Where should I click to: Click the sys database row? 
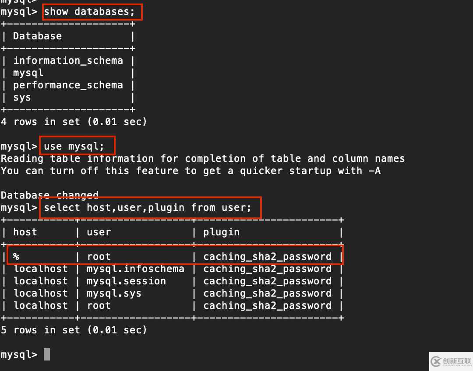22,98
